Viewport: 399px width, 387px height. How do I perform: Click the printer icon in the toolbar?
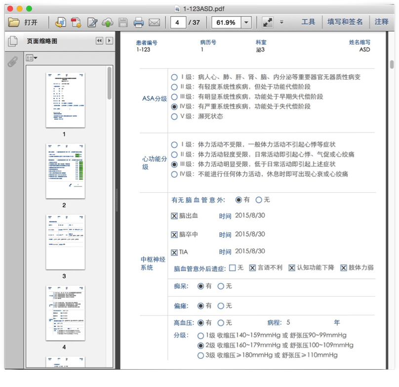click(139, 22)
